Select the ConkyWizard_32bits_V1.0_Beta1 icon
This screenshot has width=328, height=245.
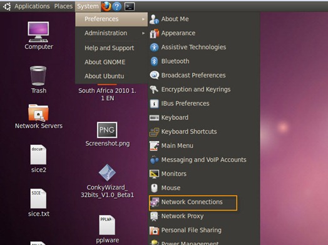[x=107, y=172]
